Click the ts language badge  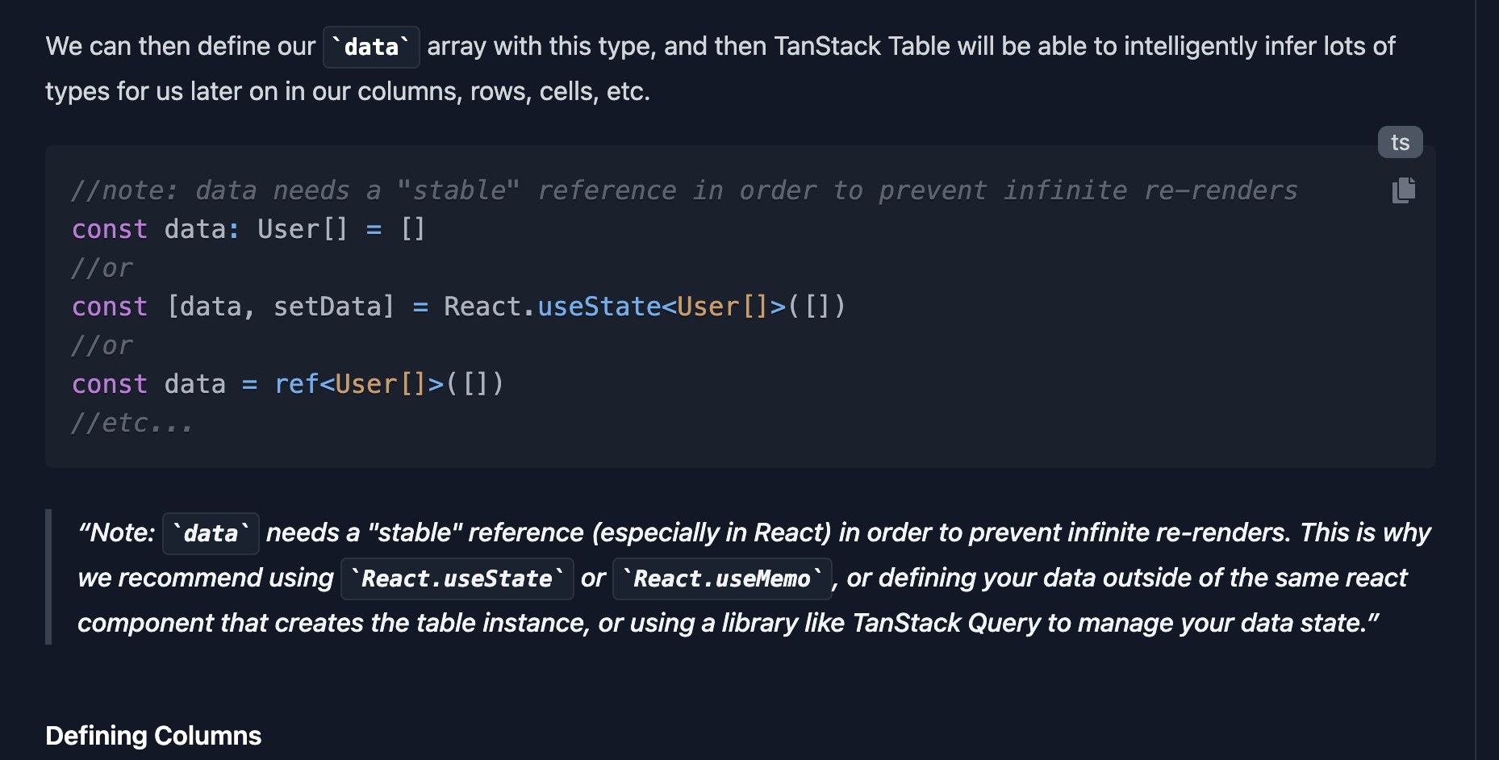[x=1400, y=143]
